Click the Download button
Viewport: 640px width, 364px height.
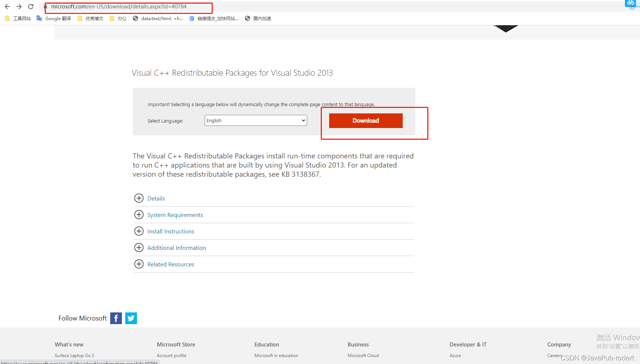(365, 120)
